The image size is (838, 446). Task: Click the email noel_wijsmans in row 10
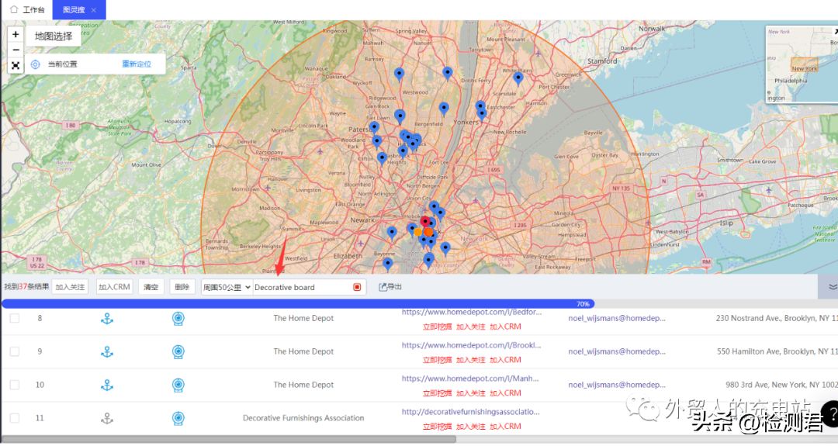pos(617,385)
